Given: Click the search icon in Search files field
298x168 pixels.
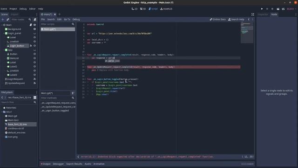Looking at the screenshot, I should click(35, 102).
